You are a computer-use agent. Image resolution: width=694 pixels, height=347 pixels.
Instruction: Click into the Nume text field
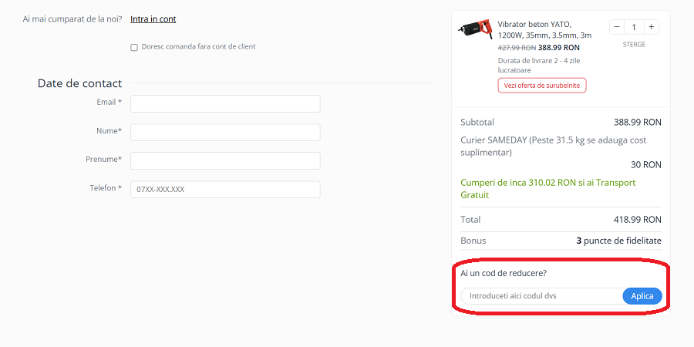pyautogui.click(x=225, y=133)
